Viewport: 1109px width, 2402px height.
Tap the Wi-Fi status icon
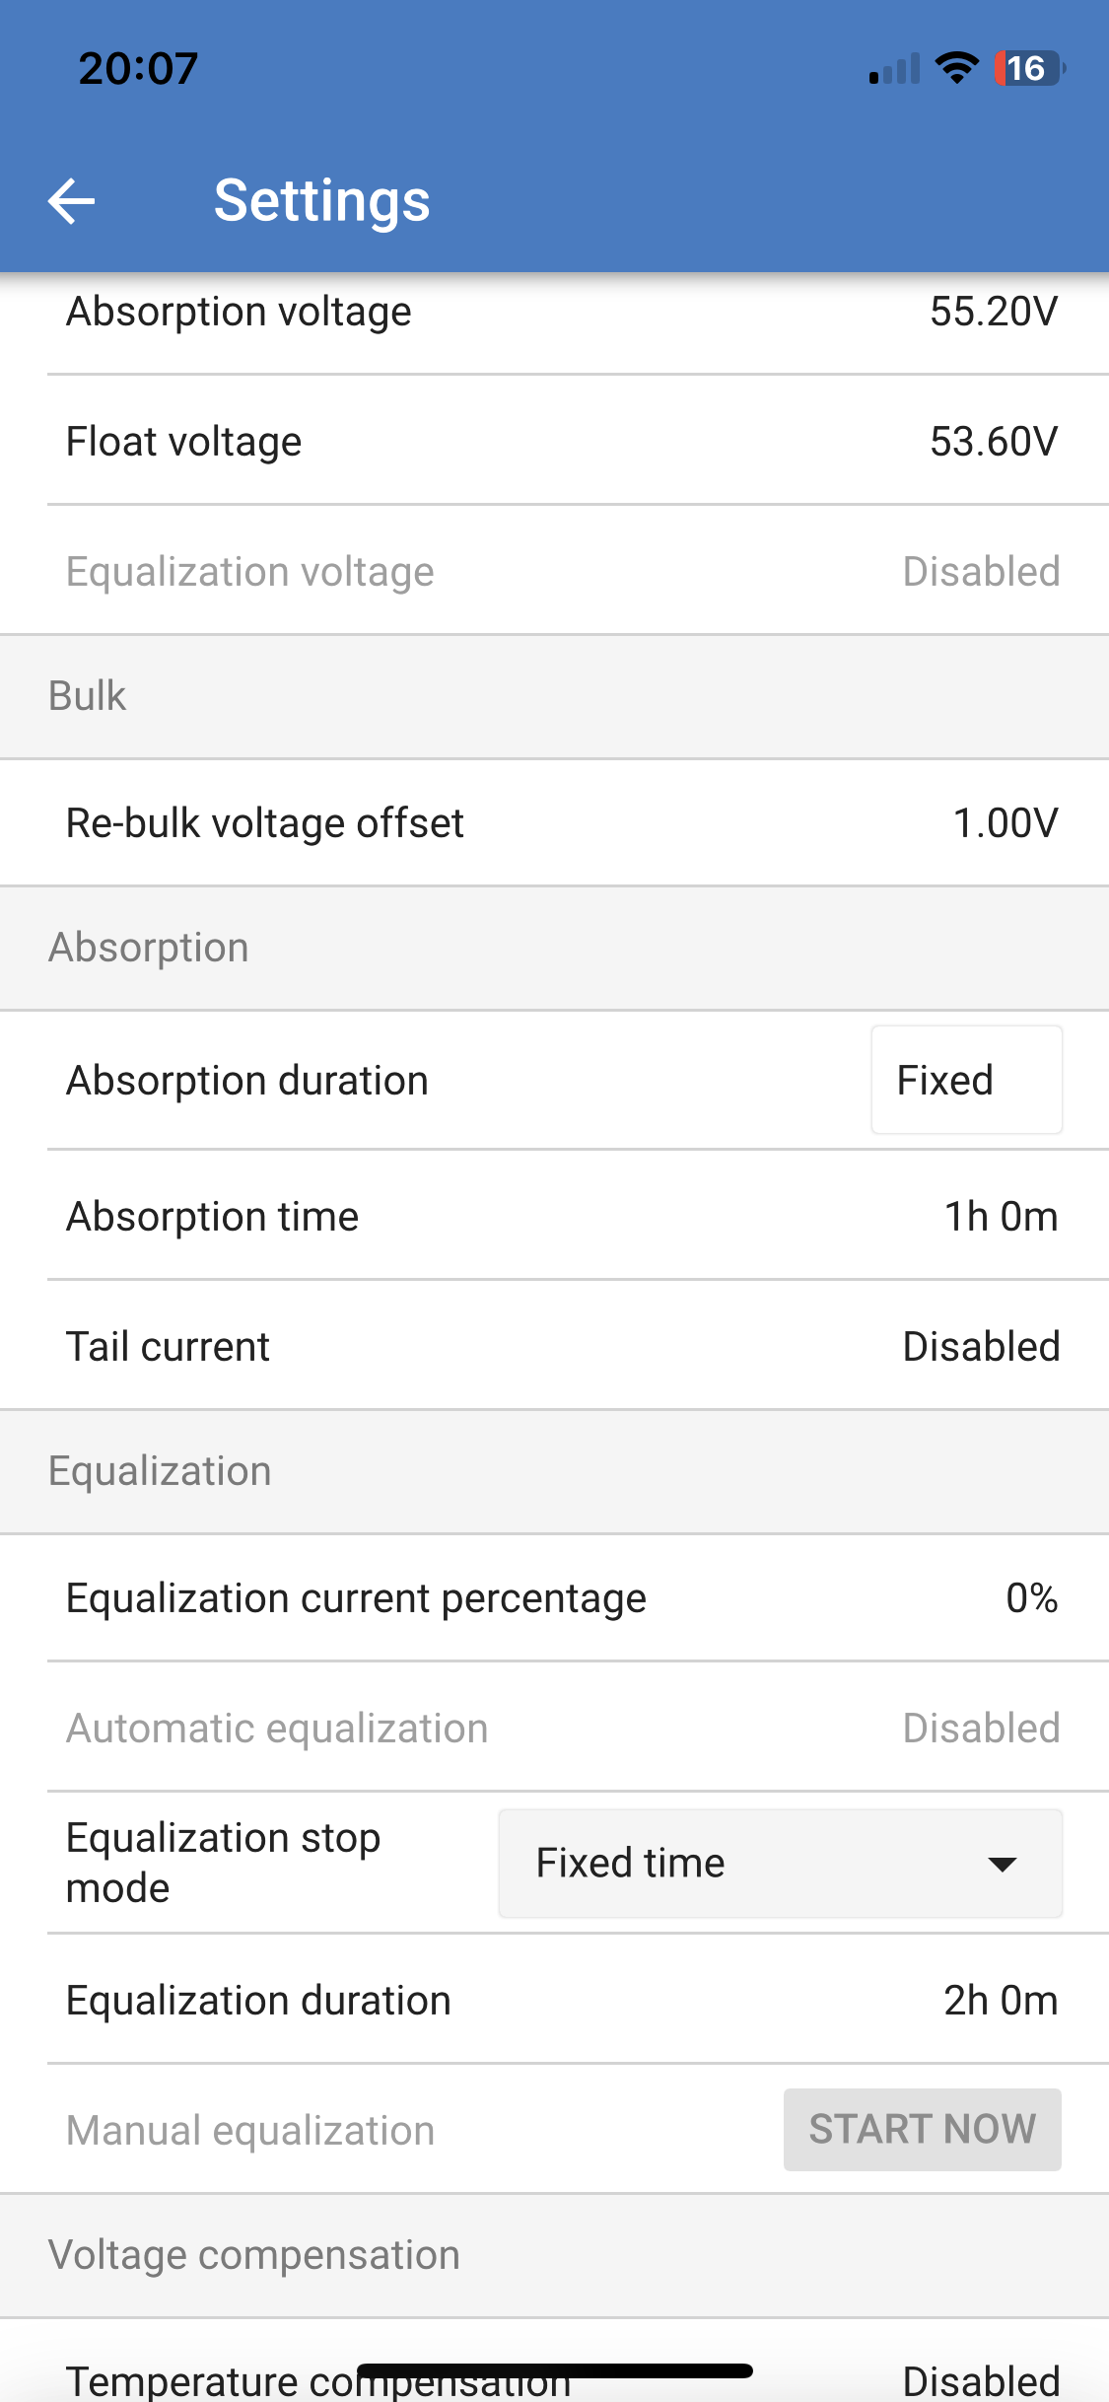point(955,68)
